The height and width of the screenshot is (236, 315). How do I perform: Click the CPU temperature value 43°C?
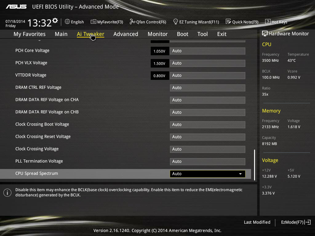pos(292,61)
